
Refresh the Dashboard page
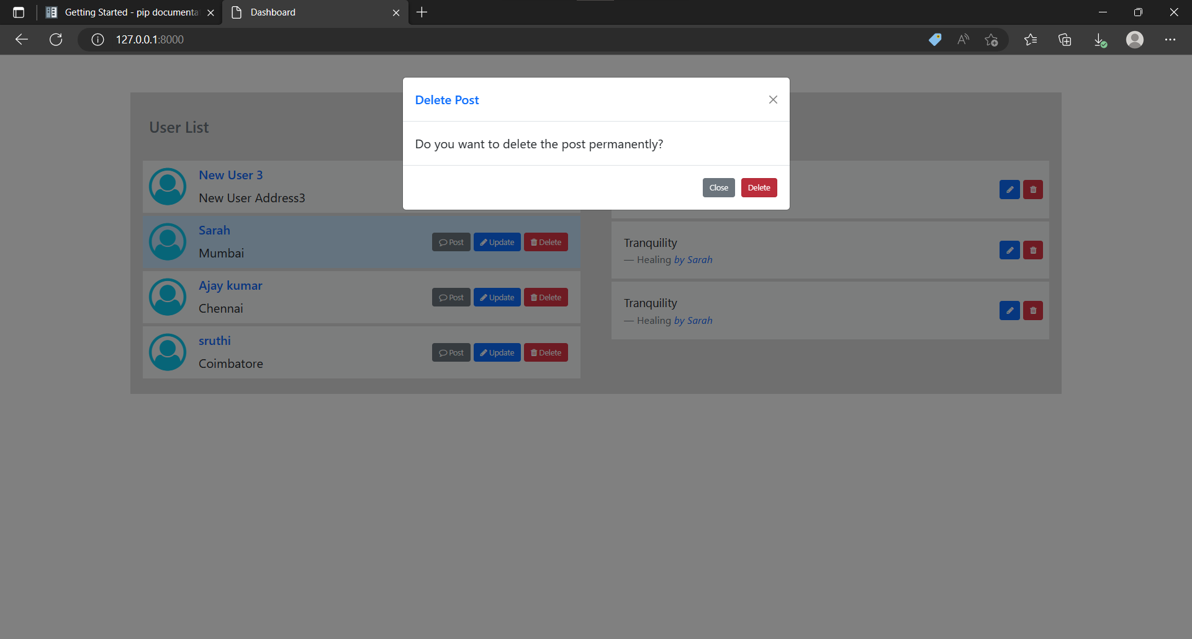[x=56, y=39]
